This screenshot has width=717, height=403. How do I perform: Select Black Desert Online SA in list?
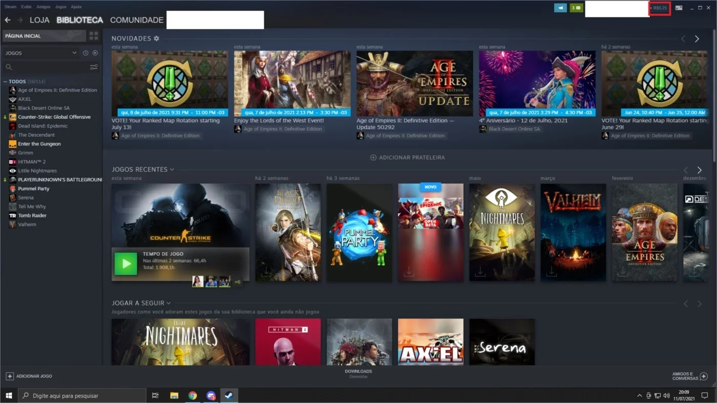pyautogui.click(x=44, y=108)
